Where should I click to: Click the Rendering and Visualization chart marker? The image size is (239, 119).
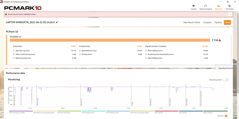201,98
